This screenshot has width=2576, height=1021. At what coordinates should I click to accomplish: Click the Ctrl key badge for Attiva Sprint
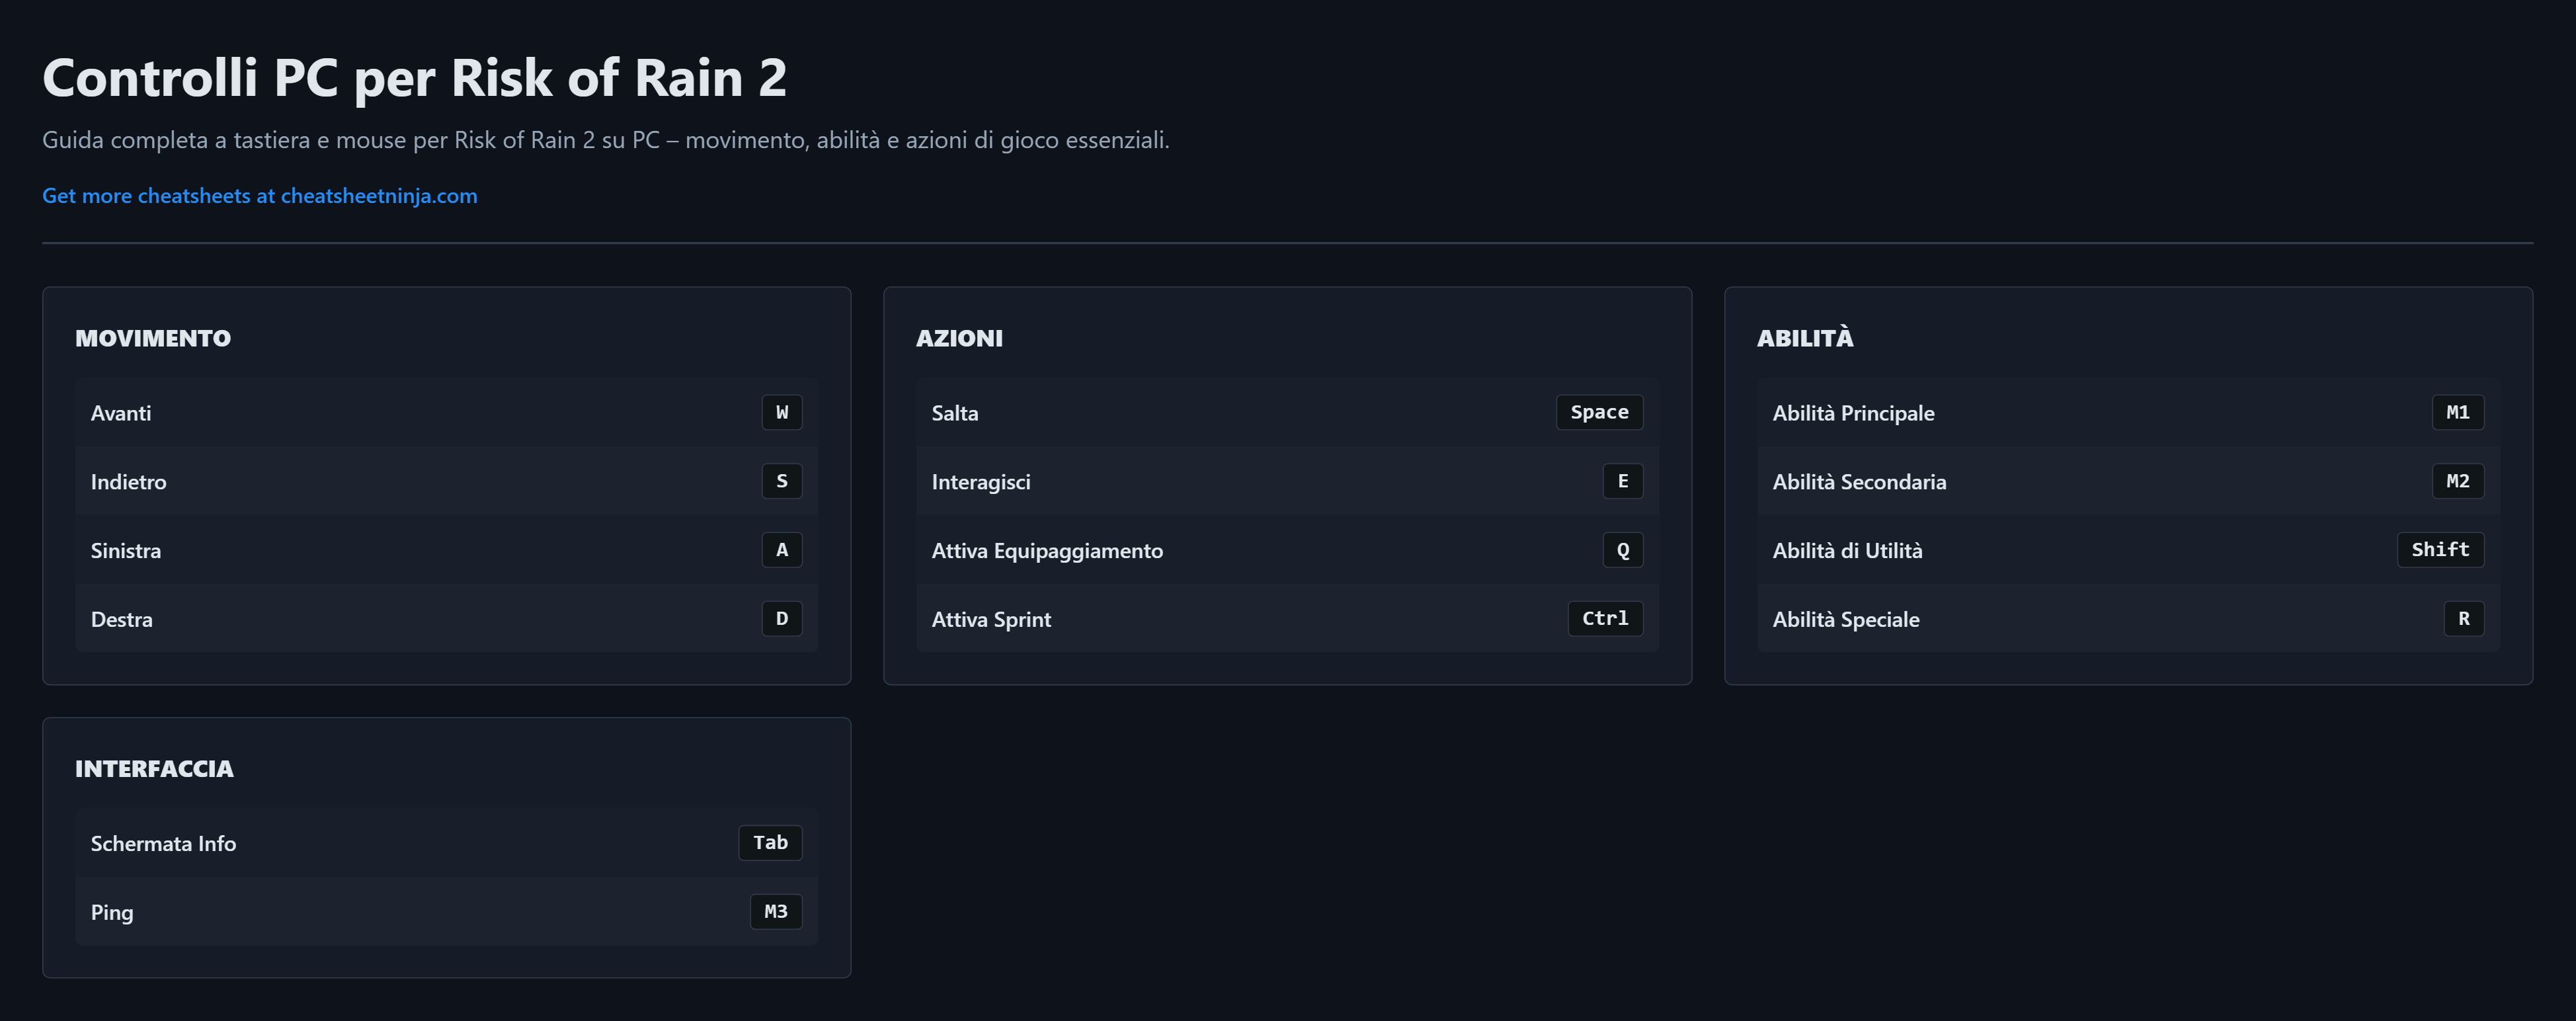pyautogui.click(x=1604, y=619)
